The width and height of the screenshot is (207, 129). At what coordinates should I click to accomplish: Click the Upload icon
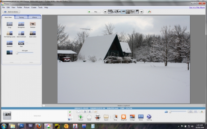click(80, 117)
